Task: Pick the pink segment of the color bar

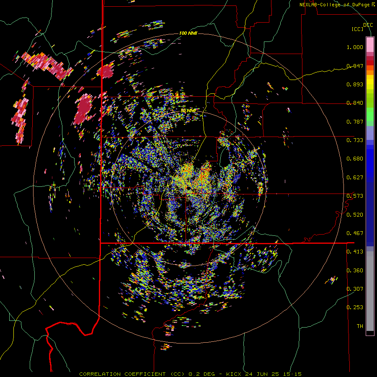Action: [370, 44]
